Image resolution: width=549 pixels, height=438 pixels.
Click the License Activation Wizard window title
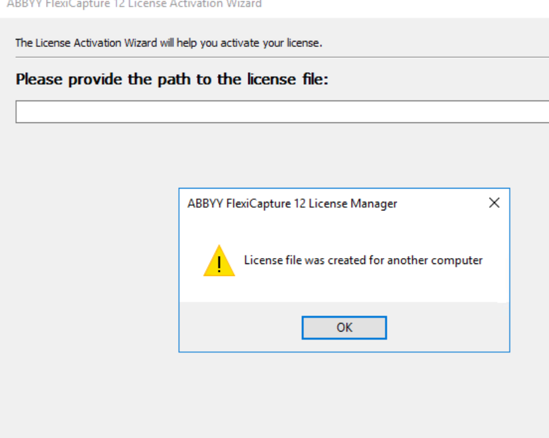[x=134, y=4]
